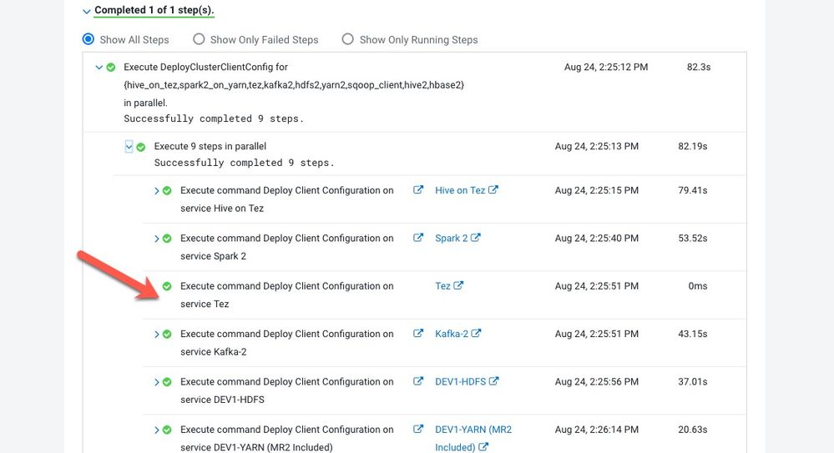Click external-link icon after Spark 2 link
The height and width of the screenshot is (453, 834).
click(476, 238)
